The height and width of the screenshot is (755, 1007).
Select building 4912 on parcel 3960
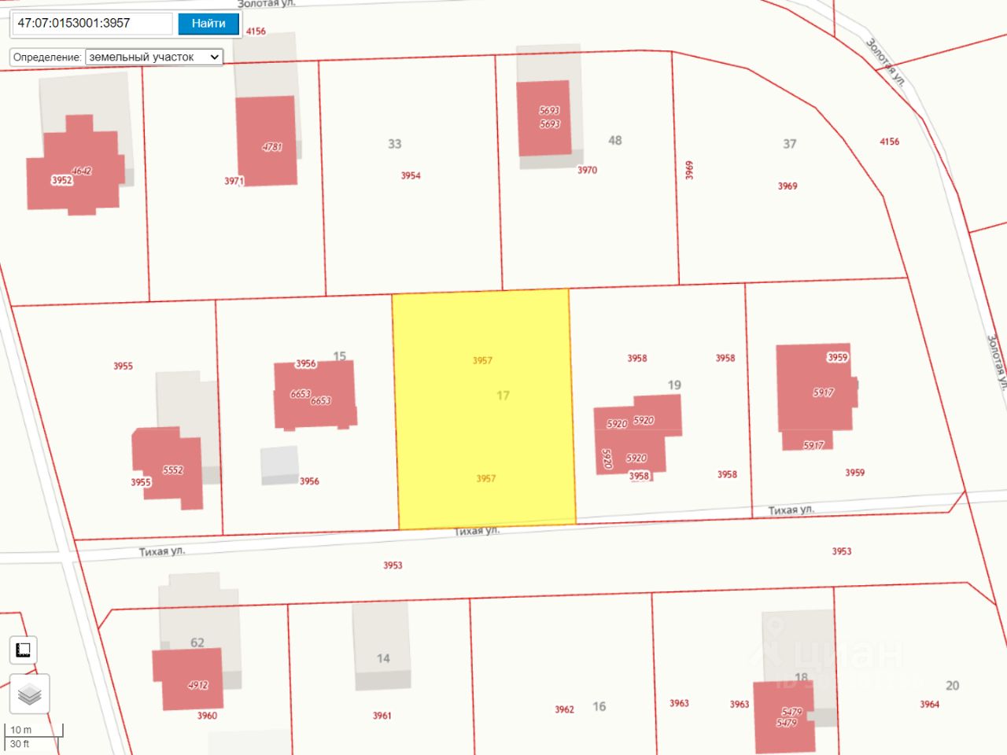(187, 679)
